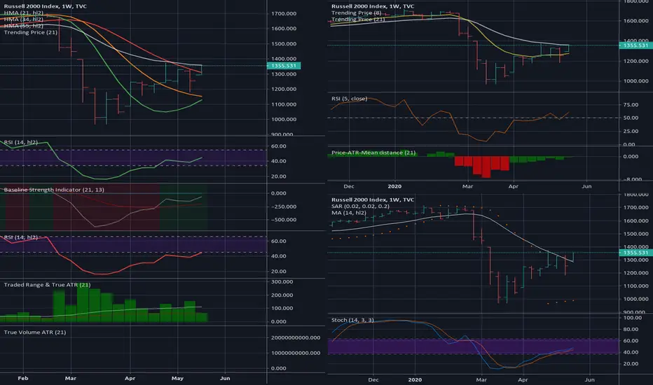Select the left chart's Russell 2000 Index title
The width and height of the screenshot is (653, 385).
coord(46,6)
